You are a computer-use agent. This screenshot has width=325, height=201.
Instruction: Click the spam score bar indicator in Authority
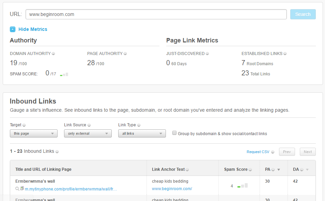coord(64,74)
